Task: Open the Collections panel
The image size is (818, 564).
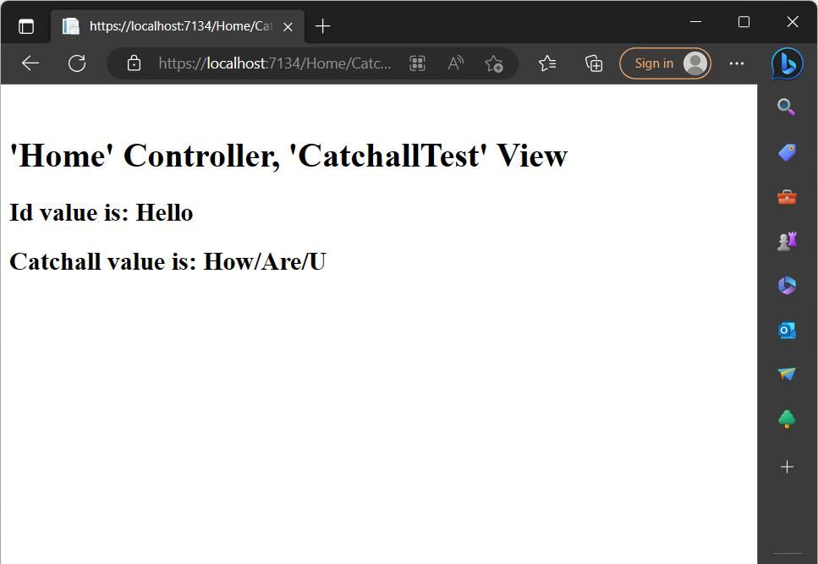Action: (x=593, y=63)
